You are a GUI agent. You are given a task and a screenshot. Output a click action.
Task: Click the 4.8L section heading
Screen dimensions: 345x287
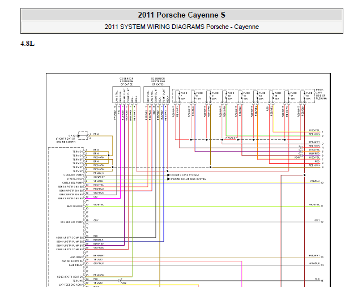(28, 44)
